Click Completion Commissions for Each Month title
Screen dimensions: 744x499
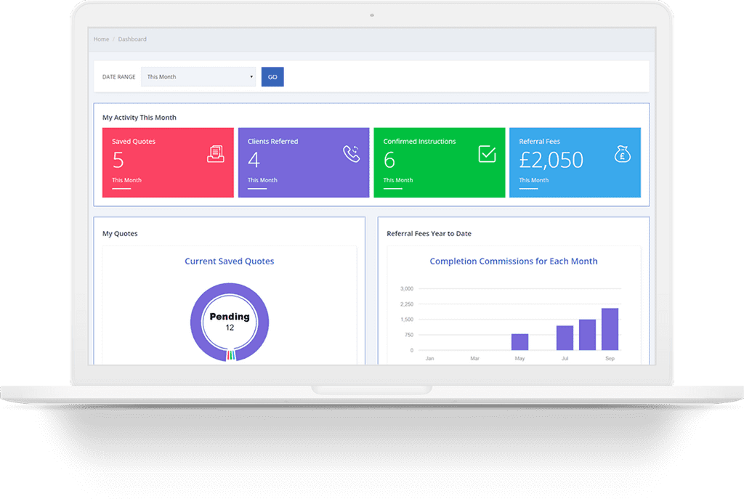514,261
